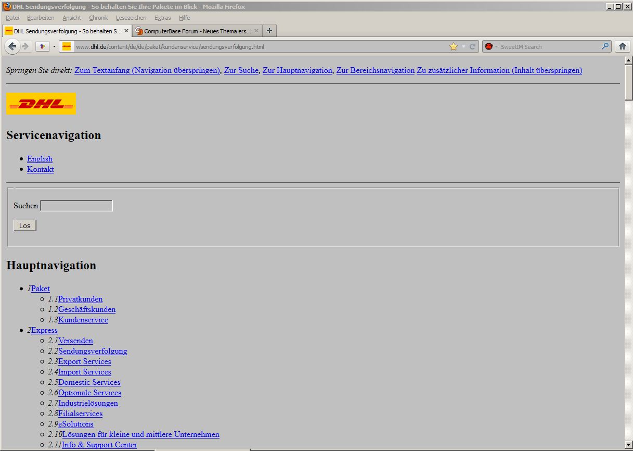Click the DHL favicon in address bar
Image resolution: width=633 pixels, height=451 pixels.
pos(67,46)
